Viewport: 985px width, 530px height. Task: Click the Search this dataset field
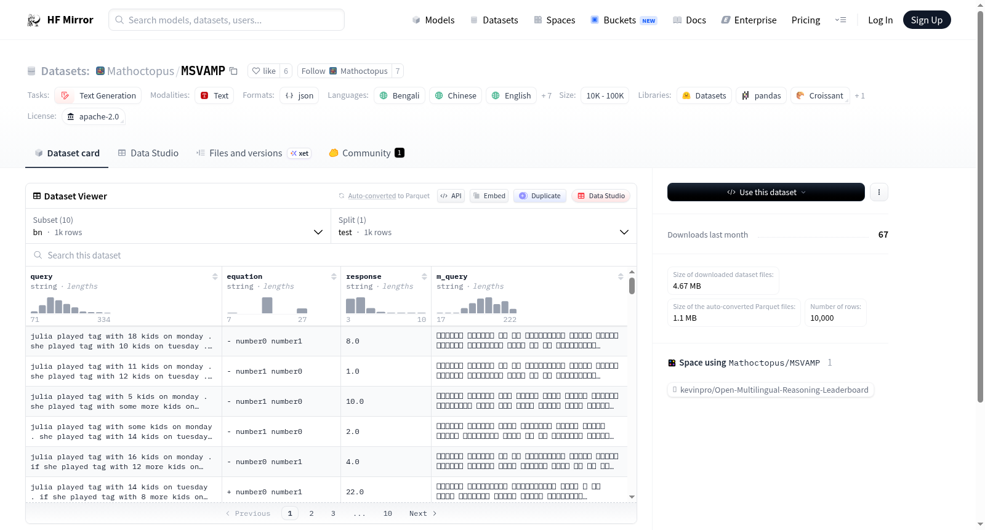point(331,255)
